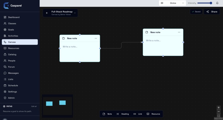Open the Goals page
This screenshot has height=120, width=223.
(x=20, y=30)
